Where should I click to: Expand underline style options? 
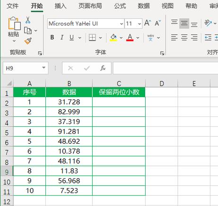point(80,38)
